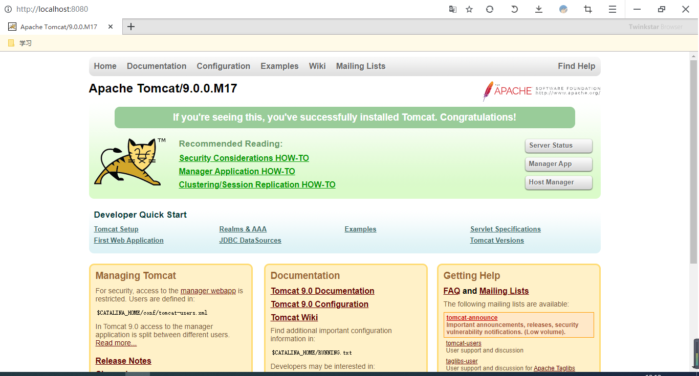Click the Host Manager button

coord(559,182)
